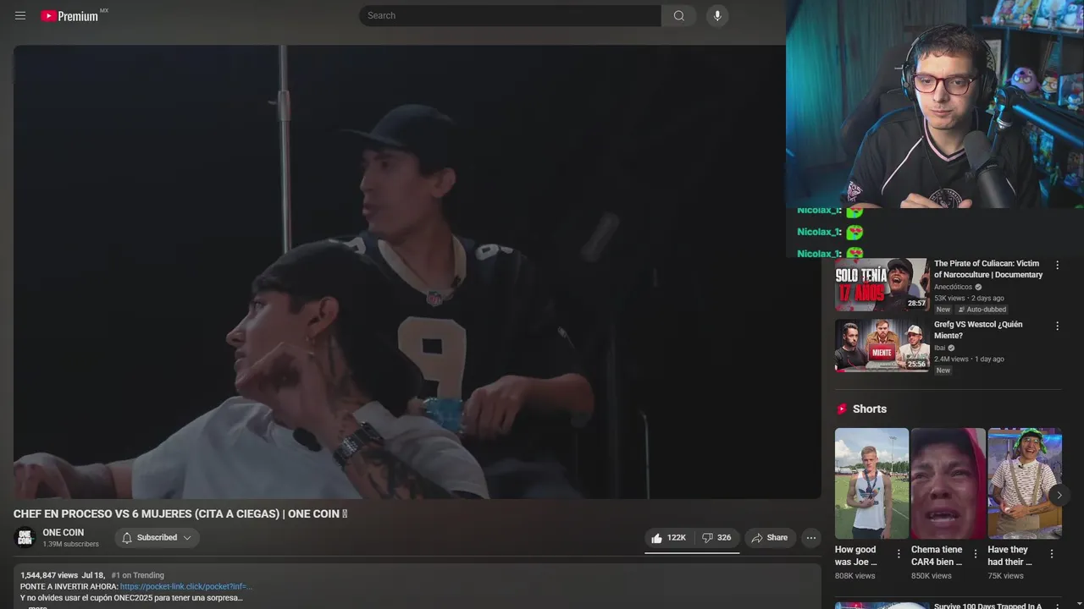Open 'Have they had their' short
The width and height of the screenshot is (1084, 609).
(x=1025, y=483)
